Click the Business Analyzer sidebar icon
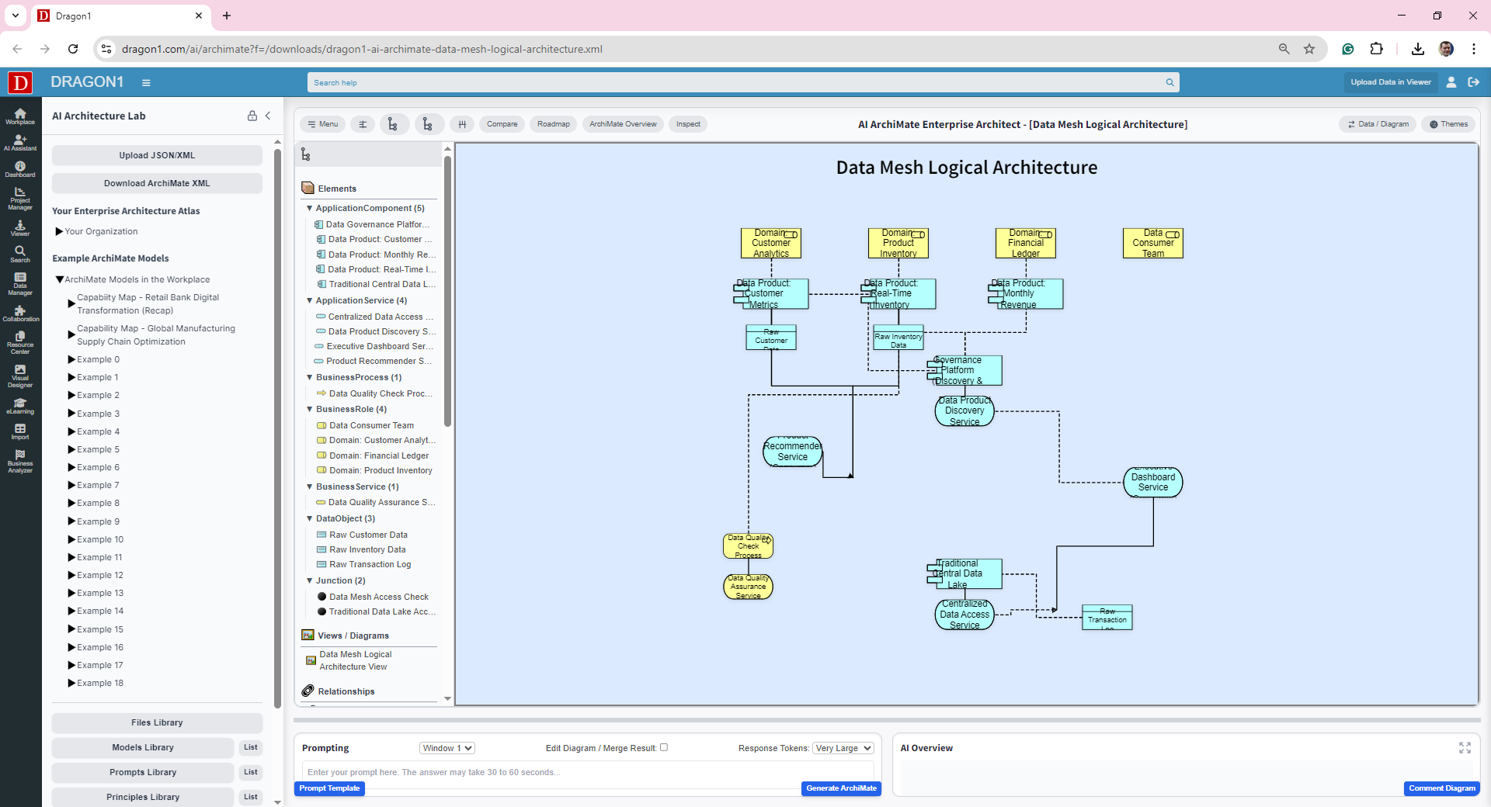Viewport: 1491px width, 807px height. click(x=20, y=461)
